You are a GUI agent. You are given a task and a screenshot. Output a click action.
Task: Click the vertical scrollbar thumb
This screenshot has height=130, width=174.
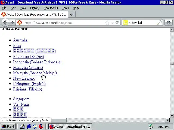pos(172,63)
